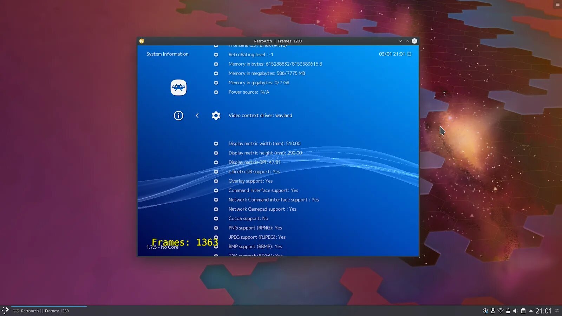Click the 'System Information' heading
The width and height of the screenshot is (562, 316).
click(x=167, y=54)
